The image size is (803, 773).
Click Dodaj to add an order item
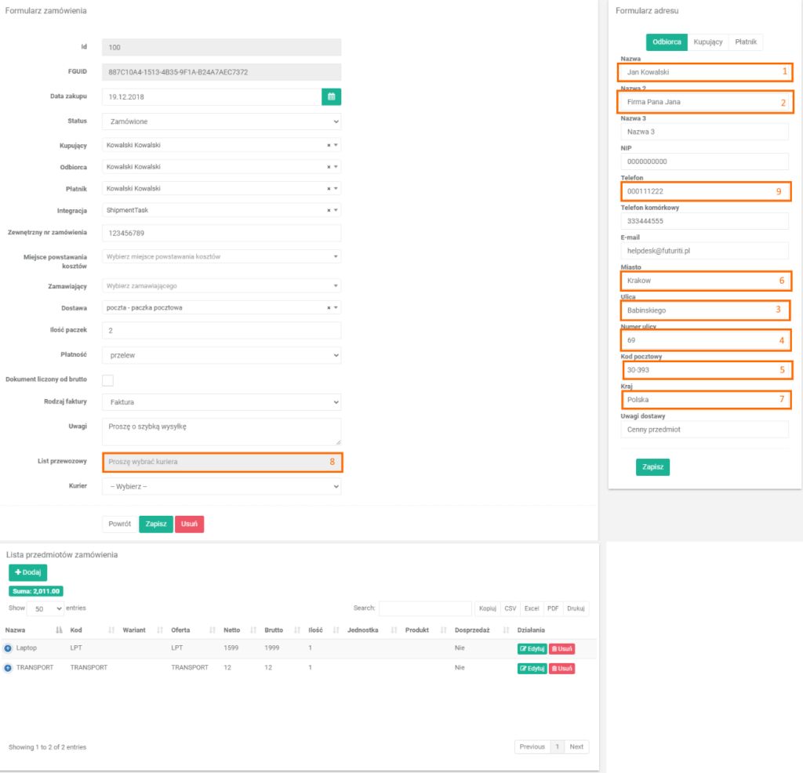(27, 572)
